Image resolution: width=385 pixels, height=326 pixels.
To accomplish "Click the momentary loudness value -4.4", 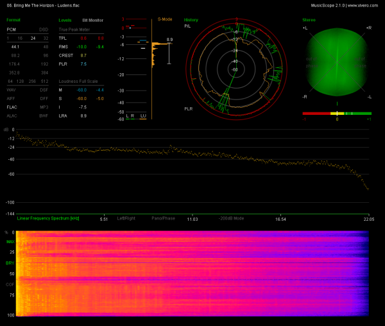I will (x=100, y=90).
